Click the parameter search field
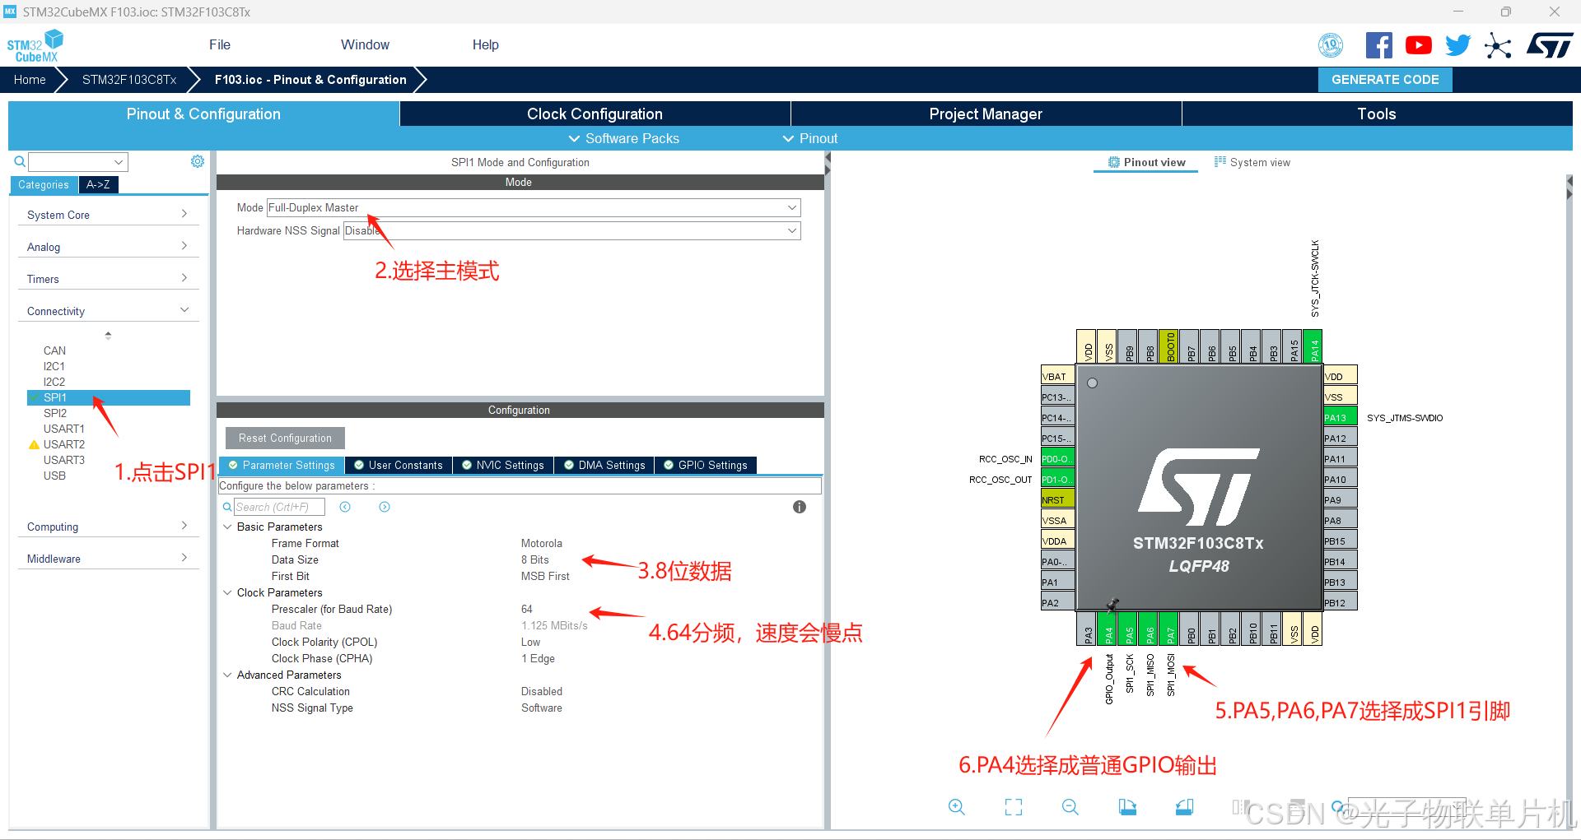 point(279,507)
